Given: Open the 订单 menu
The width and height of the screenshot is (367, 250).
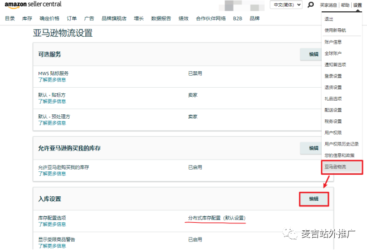Looking at the screenshot, I should 72,19.
